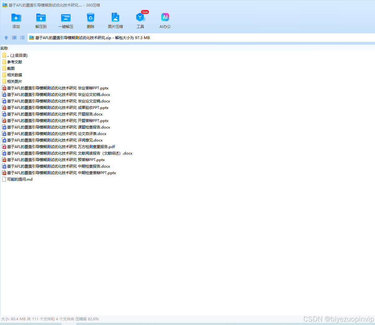Open the 相关数据 folder
375x325 pixels.
pos(12,75)
